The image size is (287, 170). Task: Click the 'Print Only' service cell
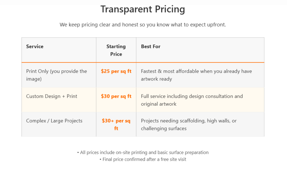coord(56,75)
